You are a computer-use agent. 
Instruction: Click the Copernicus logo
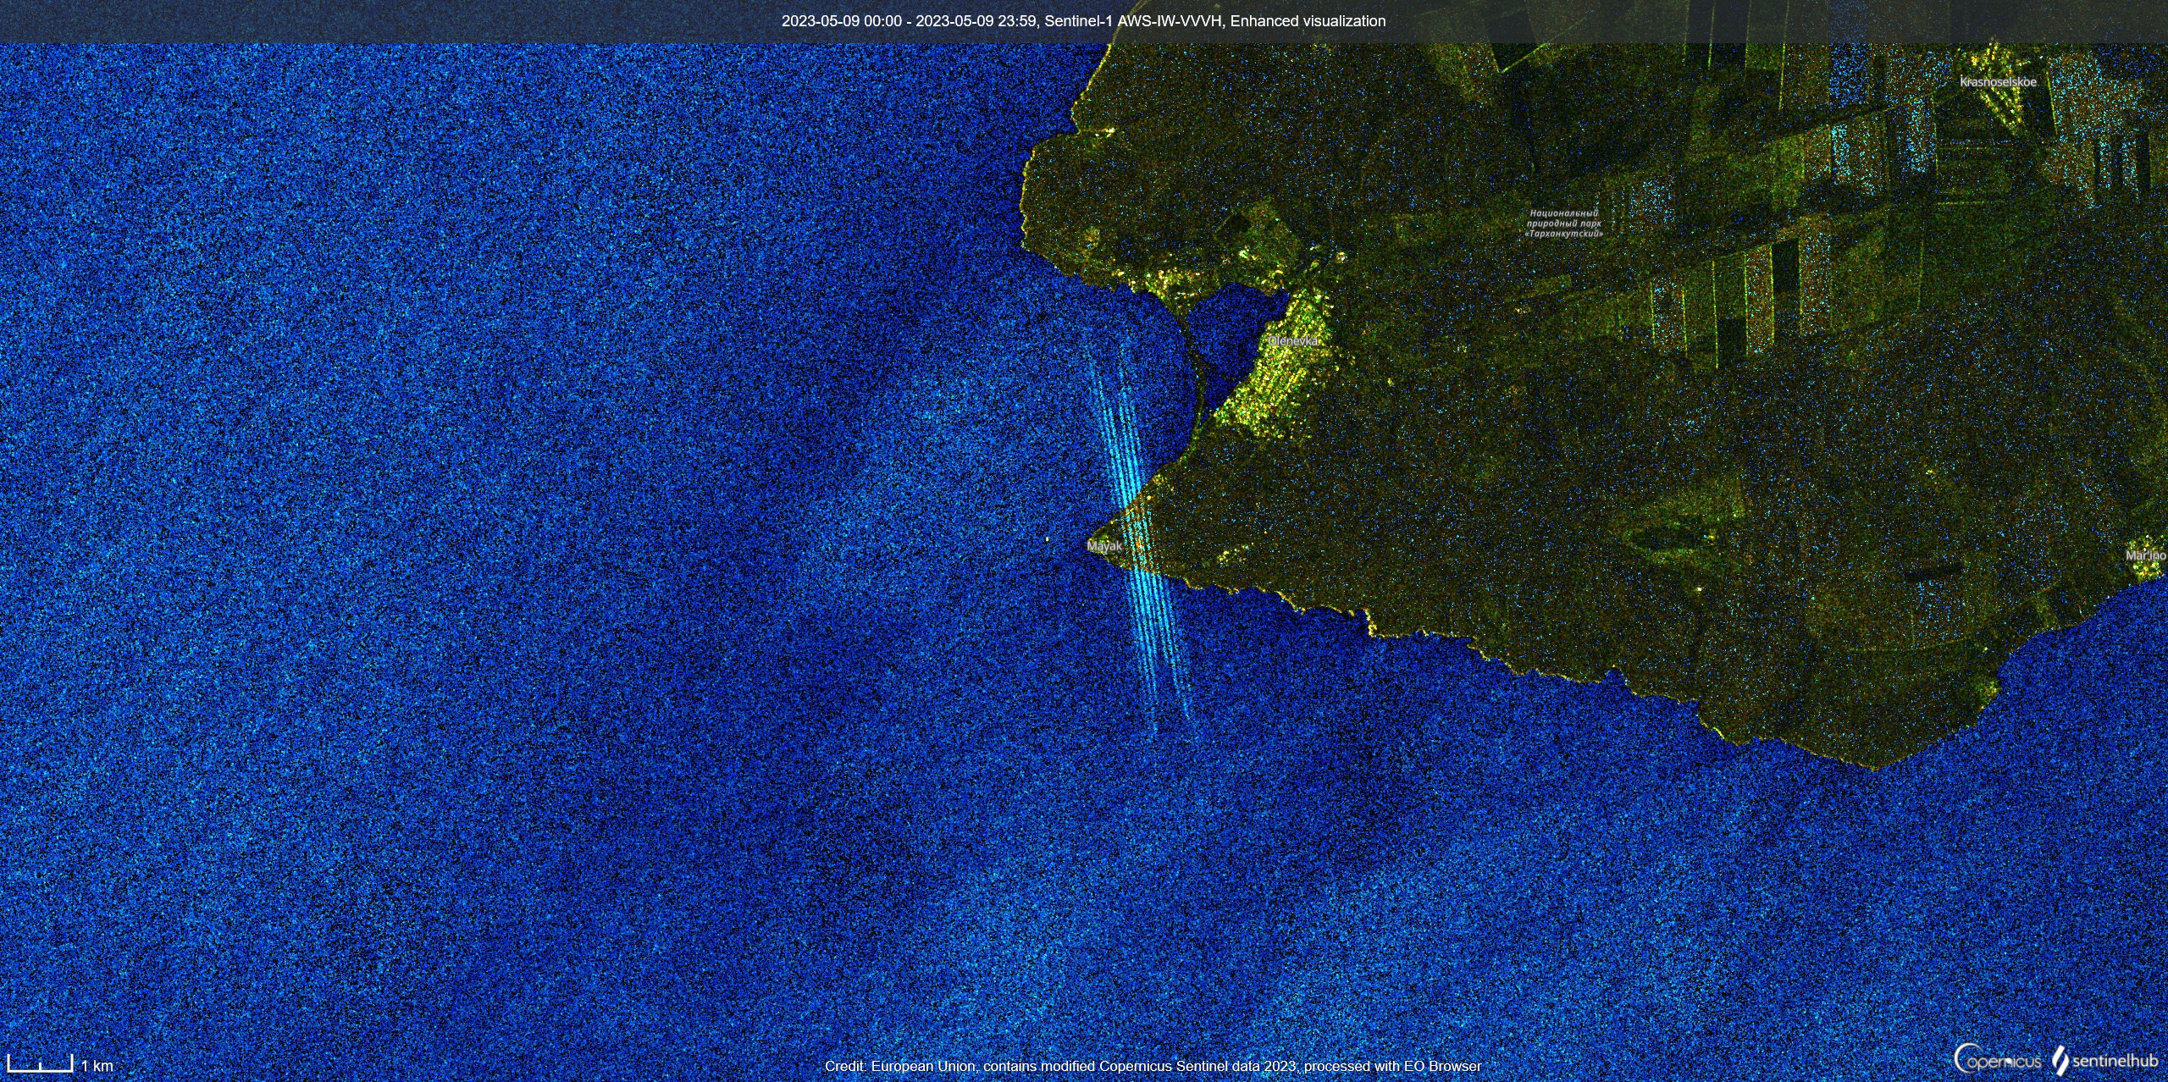1998,1059
